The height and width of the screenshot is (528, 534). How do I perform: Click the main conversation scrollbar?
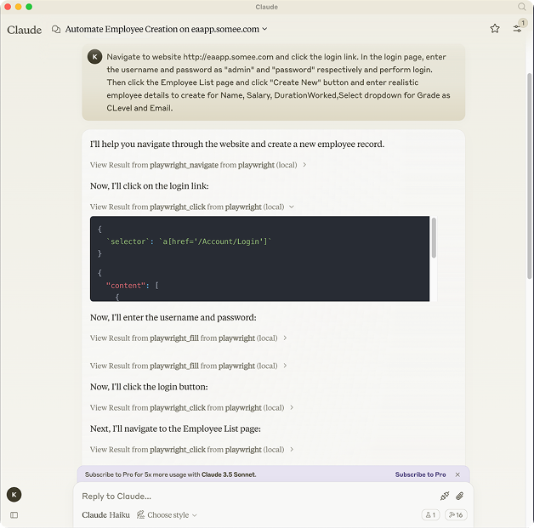point(529,176)
